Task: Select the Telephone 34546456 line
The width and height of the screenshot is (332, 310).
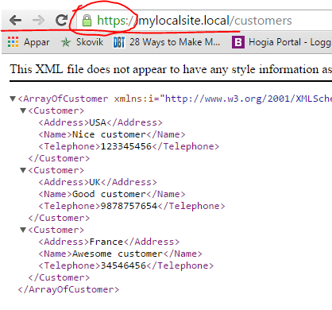Action: click(126, 265)
